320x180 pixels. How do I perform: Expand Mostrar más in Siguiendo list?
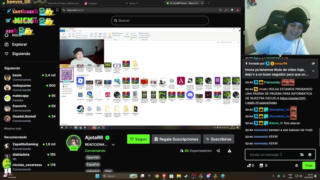point(13,128)
